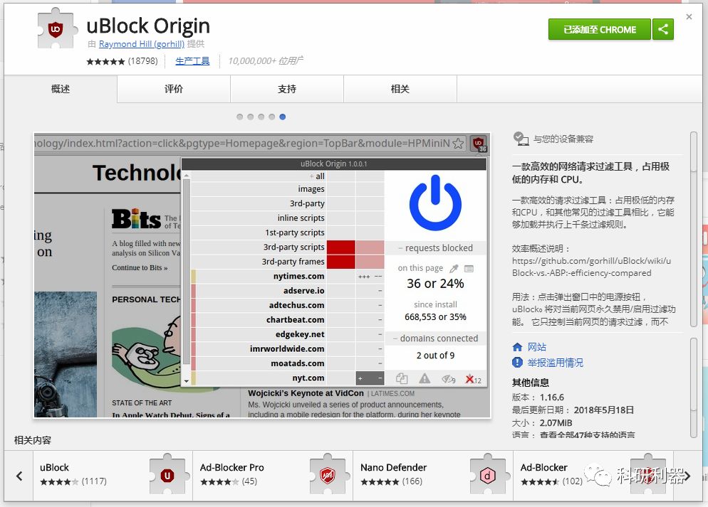Click the moatads.com domain row
Viewport: 708px width, 507px height.
point(288,363)
